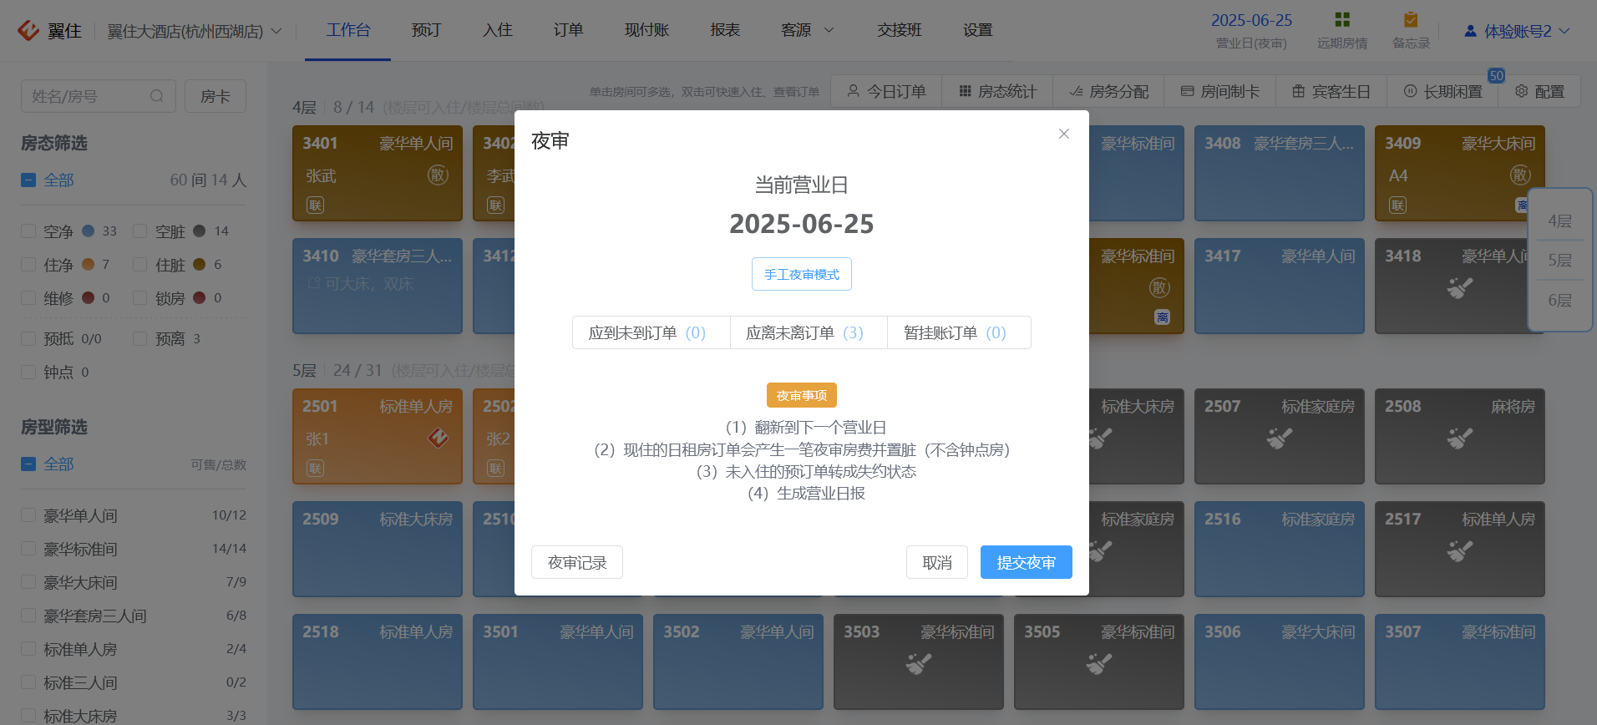Click the 配置 gear icon
This screenshot has height=725, width=1597.
1522,91
